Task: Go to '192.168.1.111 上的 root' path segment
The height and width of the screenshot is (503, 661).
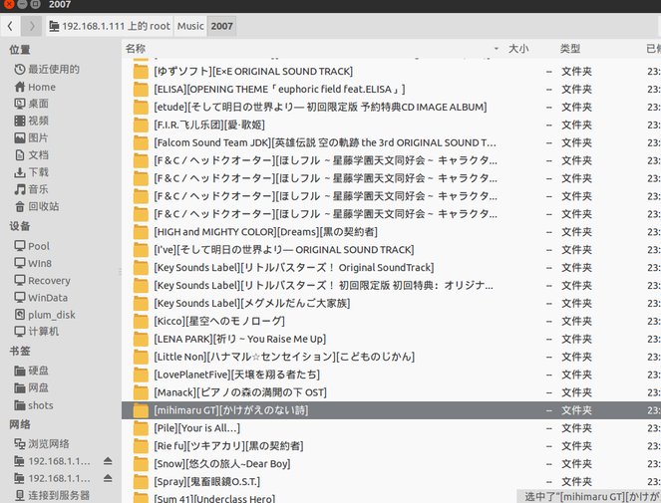Action: click(111, 25)
